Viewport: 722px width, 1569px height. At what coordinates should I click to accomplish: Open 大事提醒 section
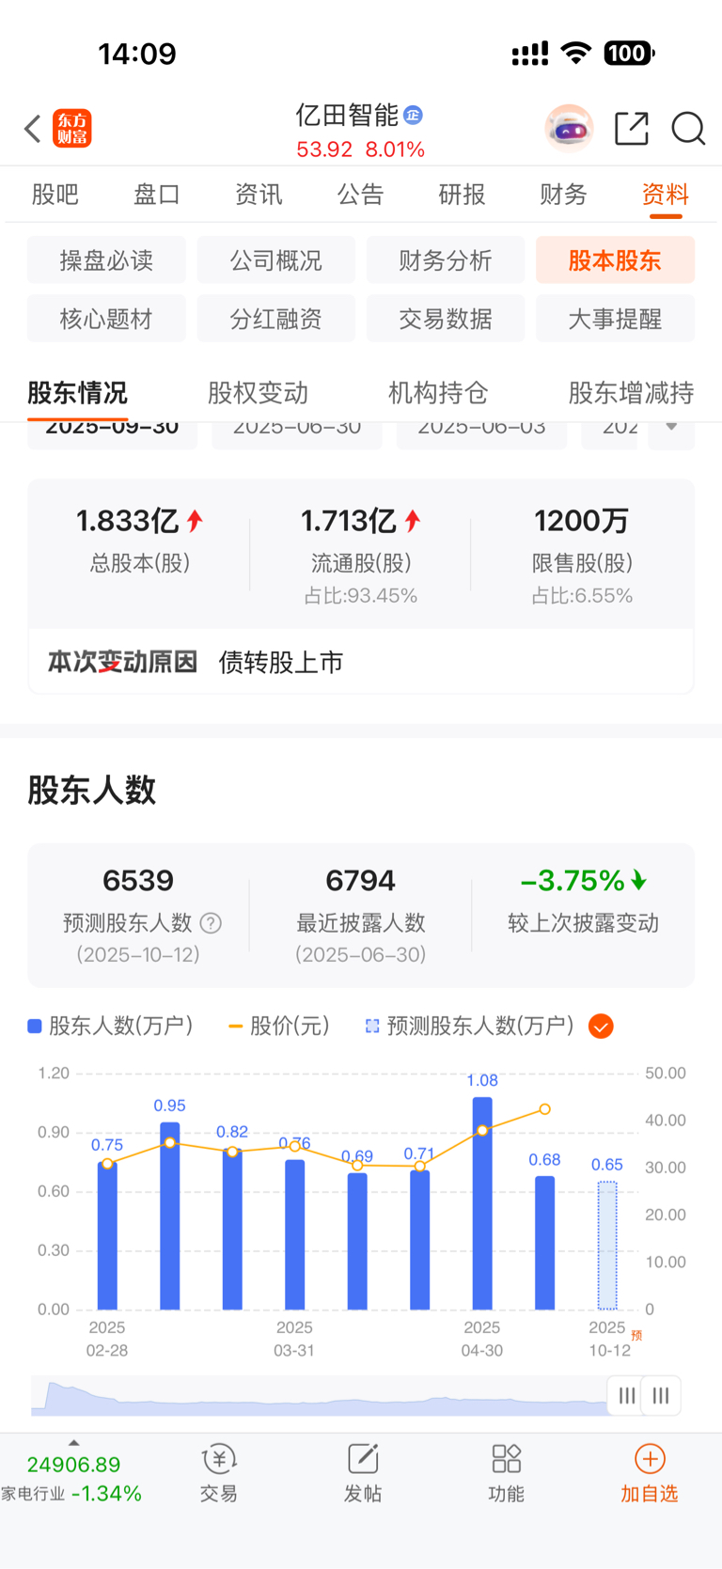point(616,319)
